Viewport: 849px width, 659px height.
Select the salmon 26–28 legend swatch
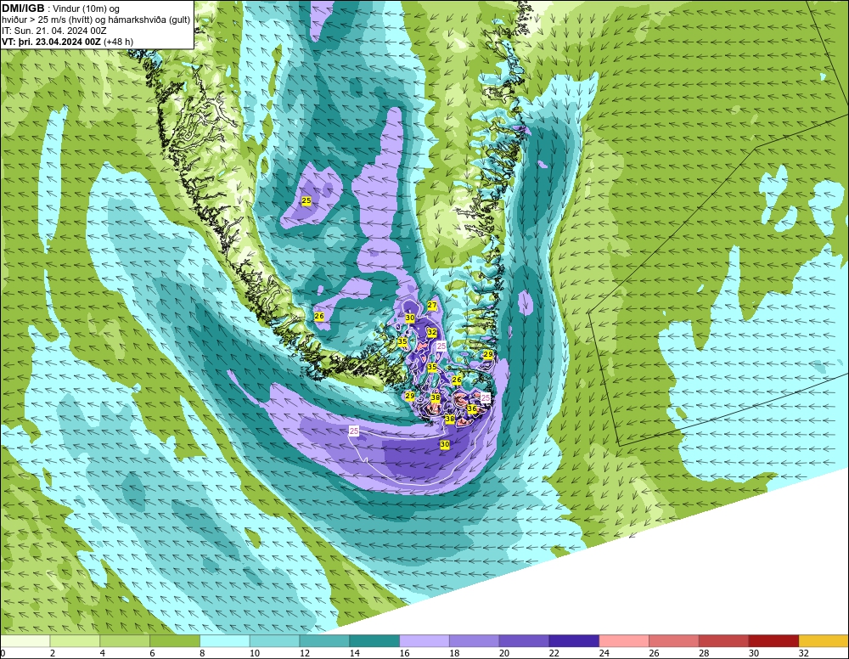point(674,641)
